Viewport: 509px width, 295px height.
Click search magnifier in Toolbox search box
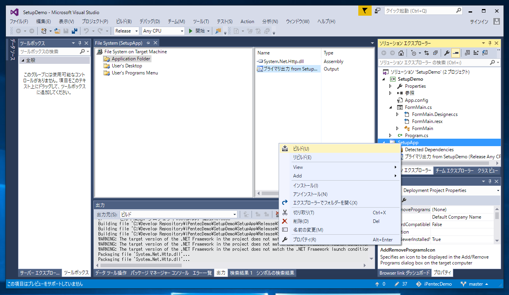coord(82,51)
